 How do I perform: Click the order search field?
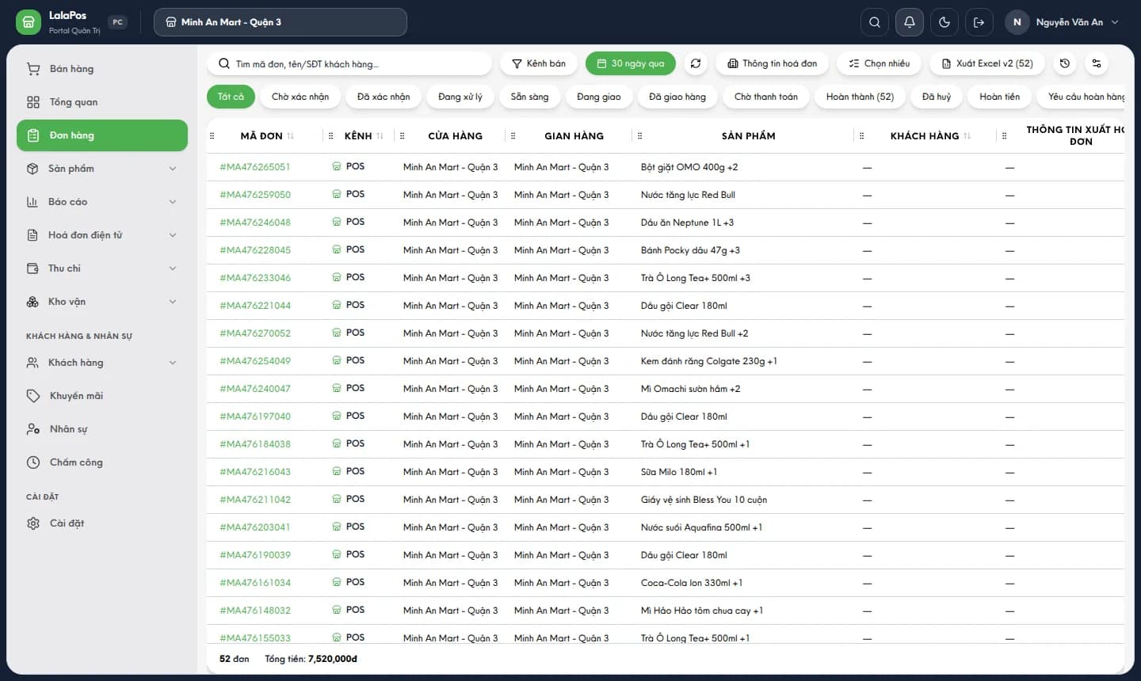click(349, 63)
